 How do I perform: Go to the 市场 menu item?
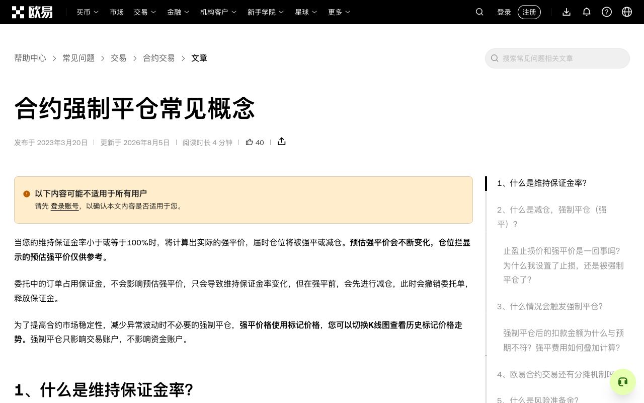point(117,12)
